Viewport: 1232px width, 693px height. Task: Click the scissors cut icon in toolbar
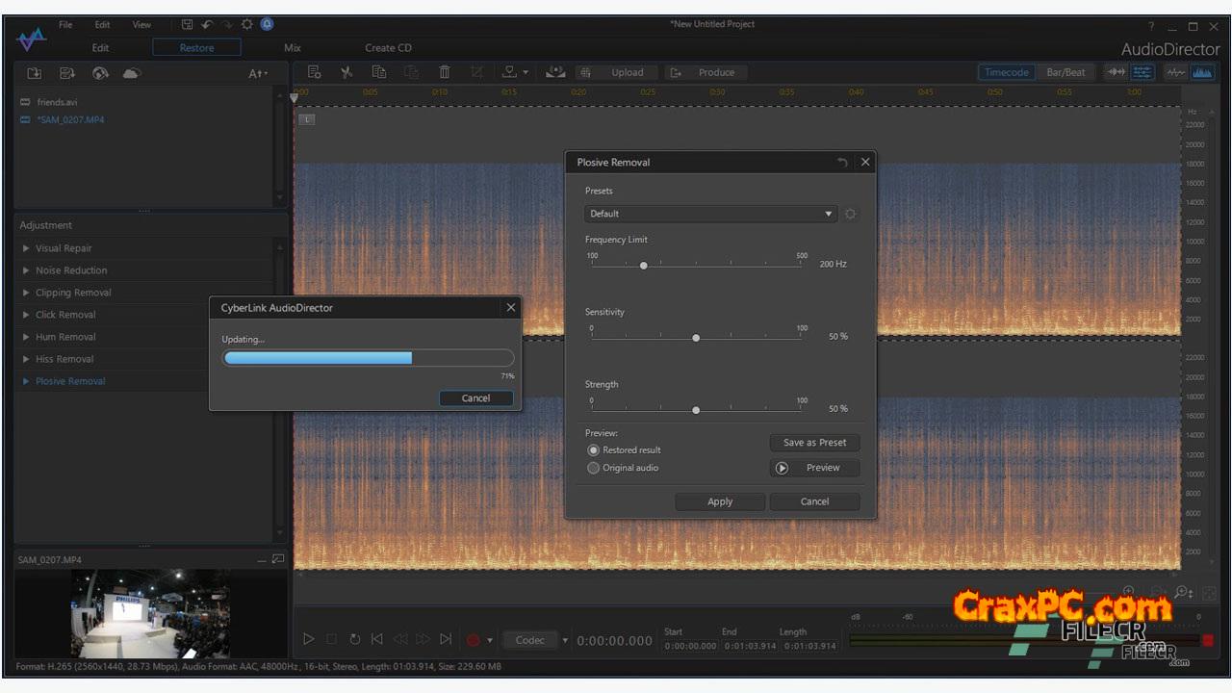coord(346,72)
